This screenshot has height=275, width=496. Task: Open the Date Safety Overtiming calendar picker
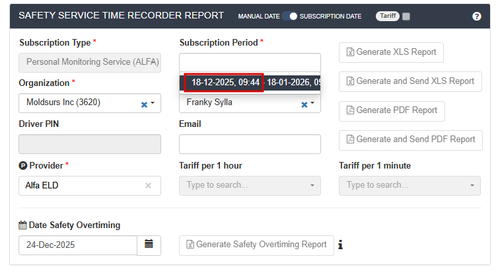149,245
